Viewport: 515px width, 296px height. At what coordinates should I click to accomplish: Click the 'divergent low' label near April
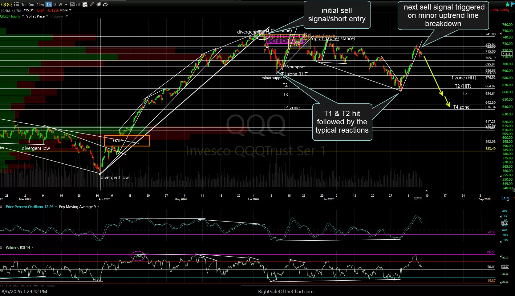(115, 178)
